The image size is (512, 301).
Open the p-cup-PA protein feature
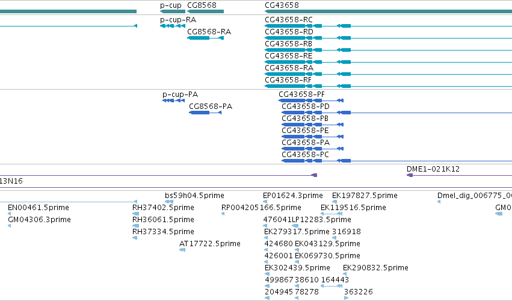click(x=180, y=95)
